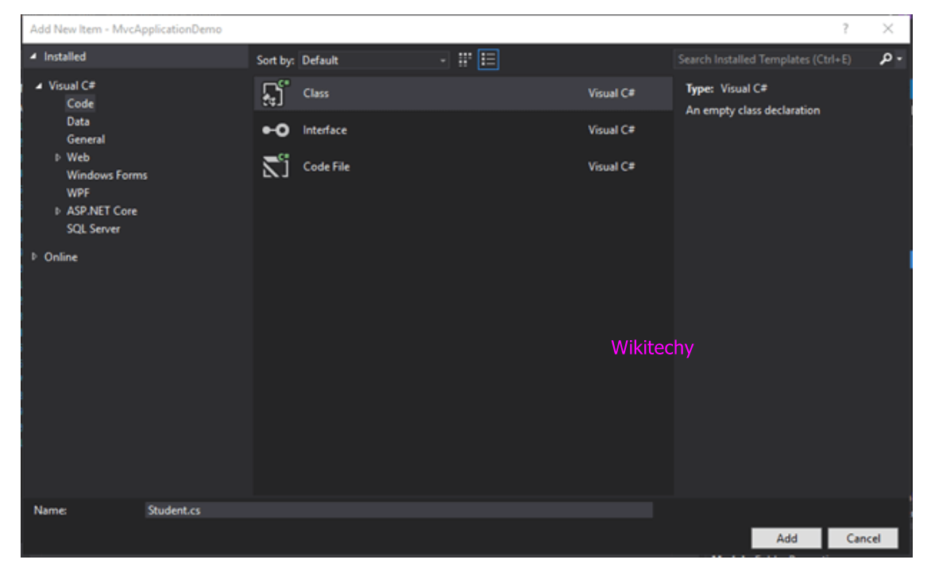This screenshot has width=931, height=571.
Task: Click the Search Installed Templates box
Action: click(775, 59)
